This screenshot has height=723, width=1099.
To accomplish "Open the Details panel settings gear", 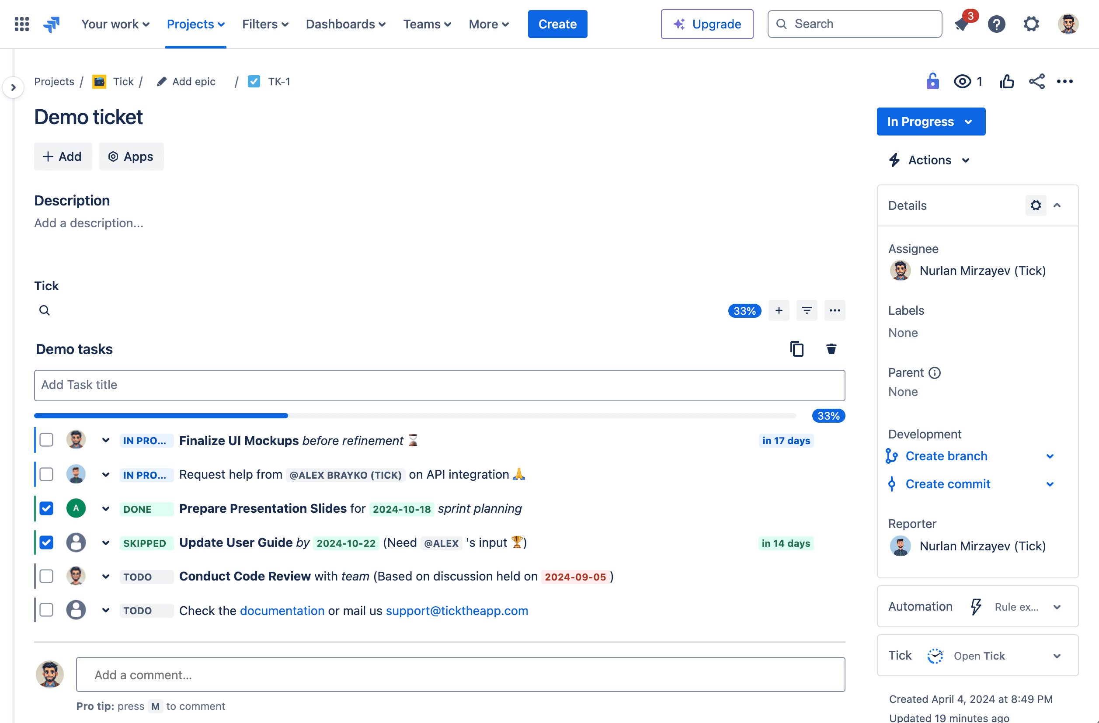I will pyautogui.click(x=1036, y=205).
